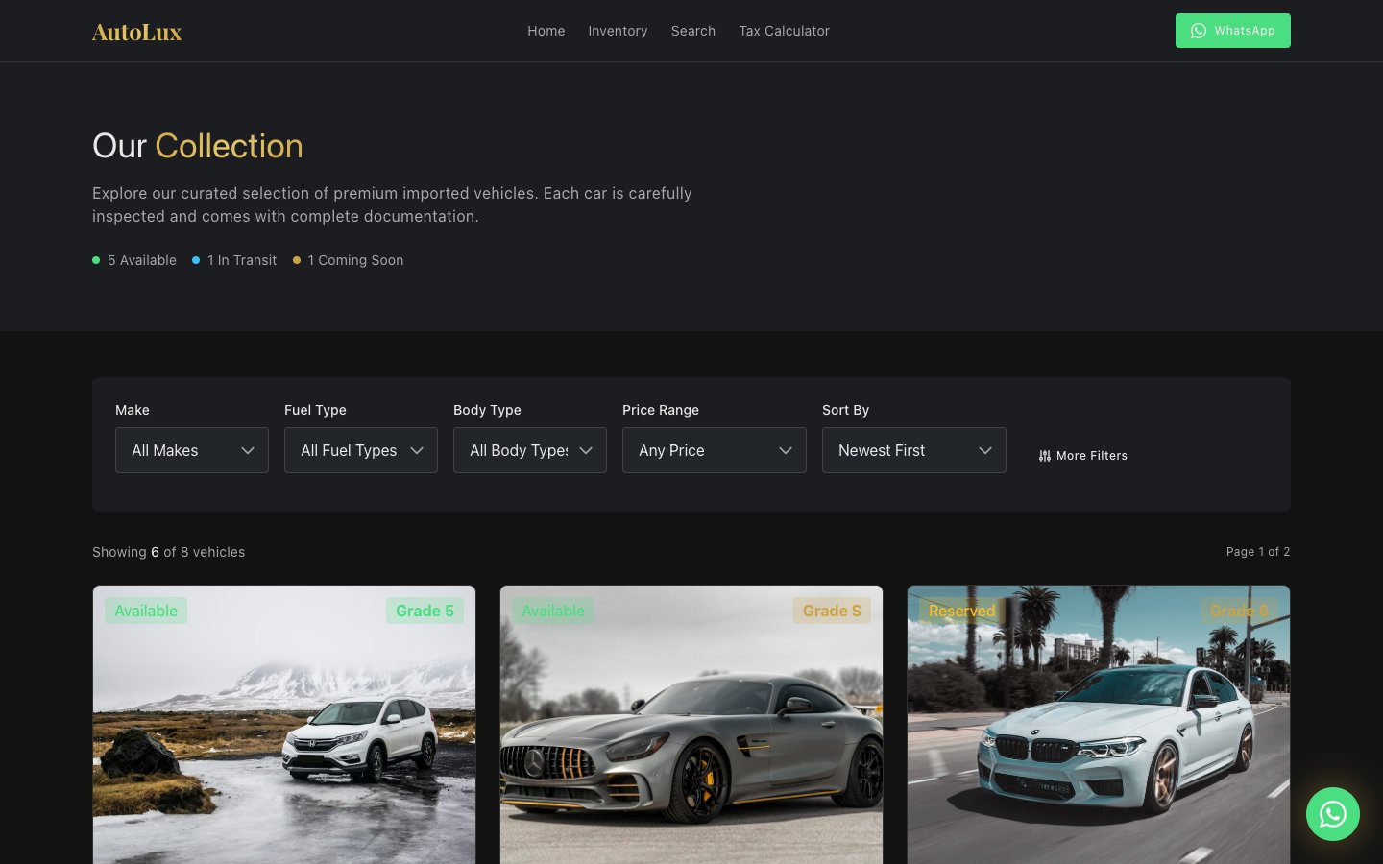Open the Tax Calculator link
Screen dimensions: 1383x864
785,31
